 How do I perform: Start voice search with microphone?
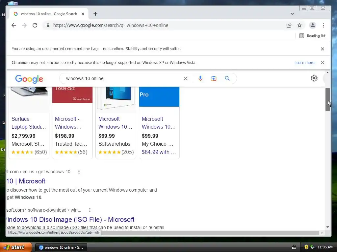pyautogui.click(x=200, y=78)
